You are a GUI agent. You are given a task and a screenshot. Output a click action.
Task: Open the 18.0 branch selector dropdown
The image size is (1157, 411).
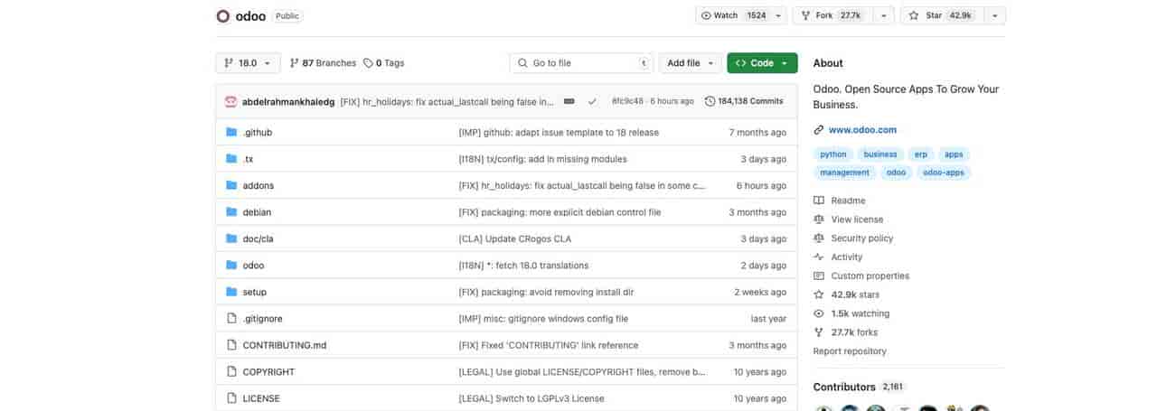tap(249, 63)
